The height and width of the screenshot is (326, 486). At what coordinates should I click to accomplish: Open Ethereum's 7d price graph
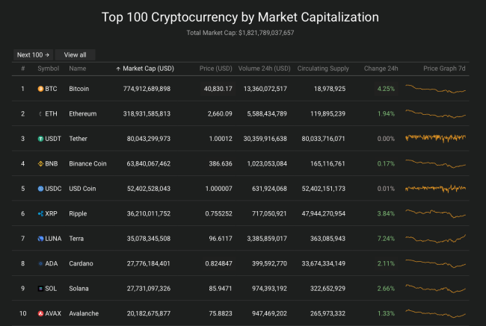point(435,113)
